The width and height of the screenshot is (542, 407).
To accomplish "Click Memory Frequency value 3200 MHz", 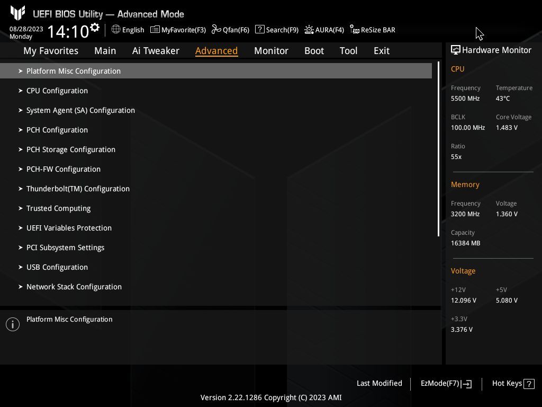I will point(465,214).
